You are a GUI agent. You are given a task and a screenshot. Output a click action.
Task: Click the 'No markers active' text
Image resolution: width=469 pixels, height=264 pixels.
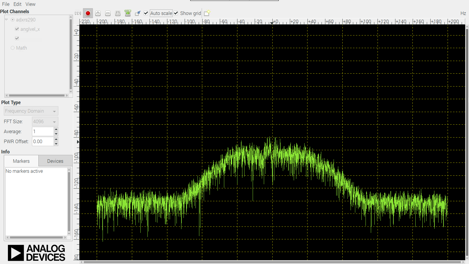click(x=24, y=171)
